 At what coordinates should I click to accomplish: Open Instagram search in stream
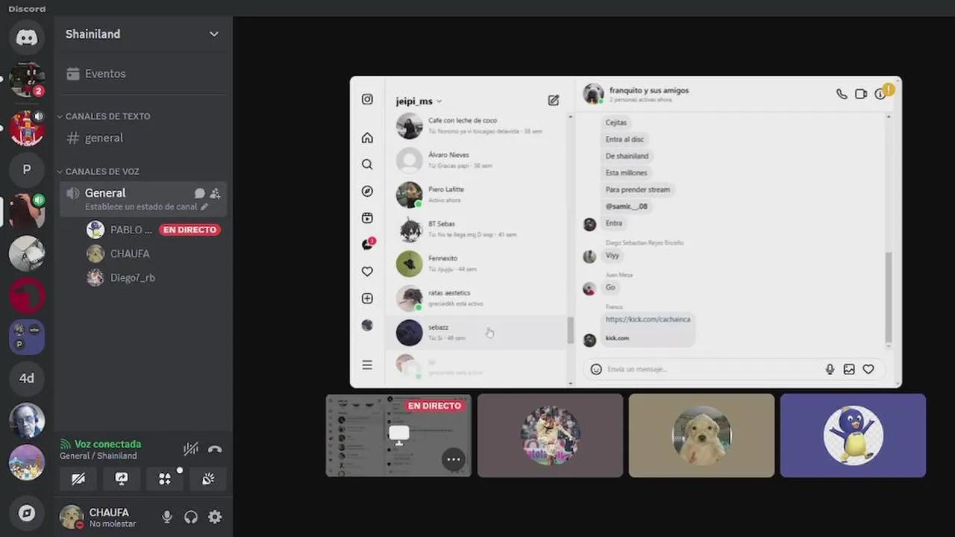(x=367, y=165)
